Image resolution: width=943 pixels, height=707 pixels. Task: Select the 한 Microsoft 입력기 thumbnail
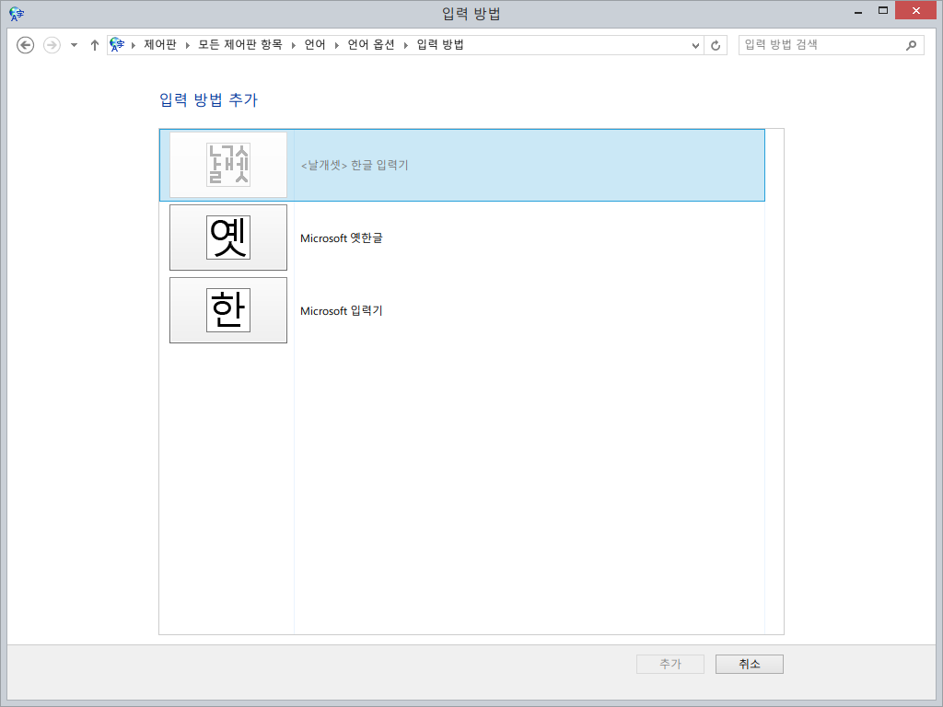coord(228,310)
